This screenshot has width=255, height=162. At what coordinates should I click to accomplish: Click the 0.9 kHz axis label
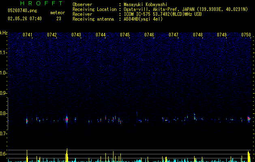4,93
